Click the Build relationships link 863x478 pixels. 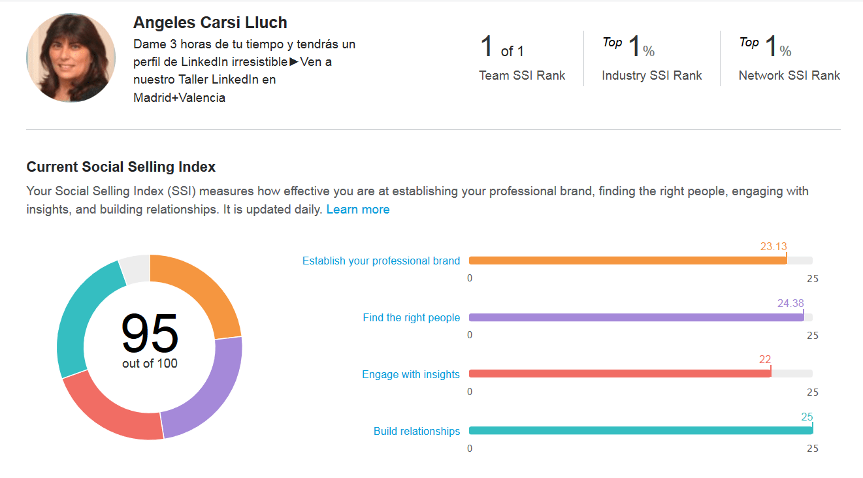(416, 432)
